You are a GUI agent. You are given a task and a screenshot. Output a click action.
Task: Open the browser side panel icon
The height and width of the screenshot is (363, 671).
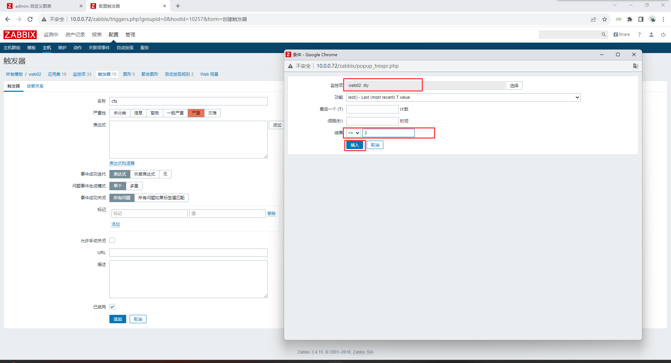pyautogui.click(x=641, y=19)
